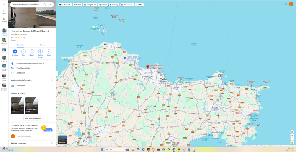Select the Cancún recent place

(4, 51)
